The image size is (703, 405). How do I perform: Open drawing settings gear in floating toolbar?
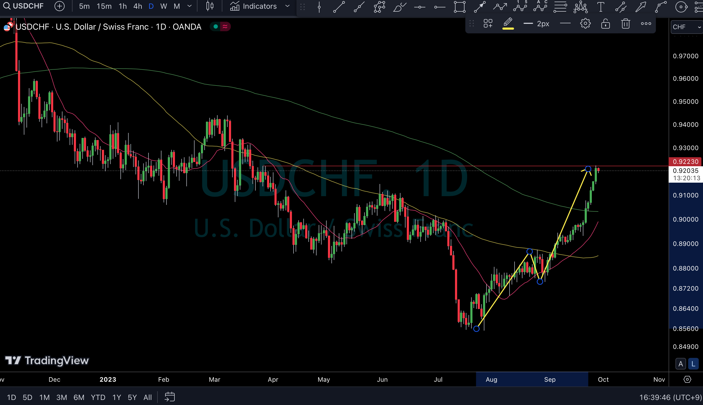585,24
